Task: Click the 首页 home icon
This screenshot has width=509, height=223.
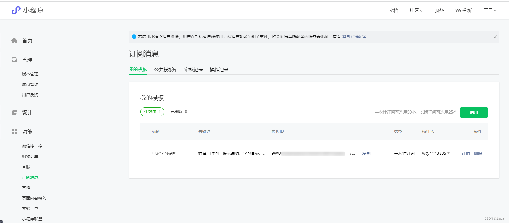Action: [14, 40]
